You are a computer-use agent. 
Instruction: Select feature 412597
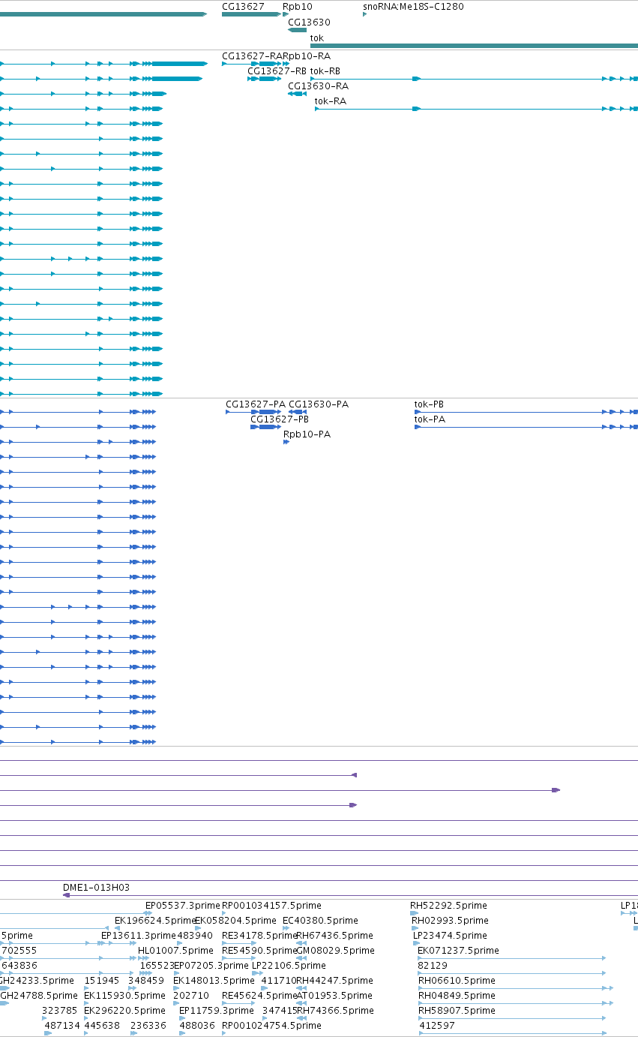click(x=437, y=1025)
